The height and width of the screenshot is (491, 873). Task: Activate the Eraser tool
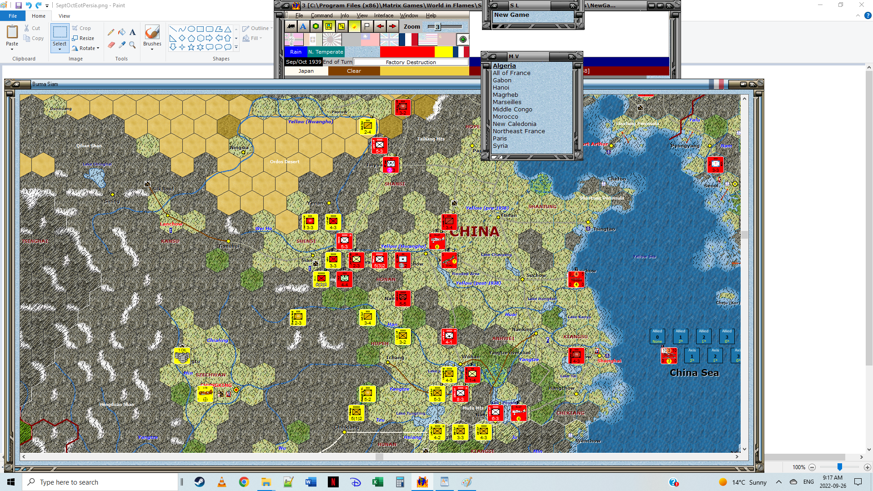click(x=111, y=45)
